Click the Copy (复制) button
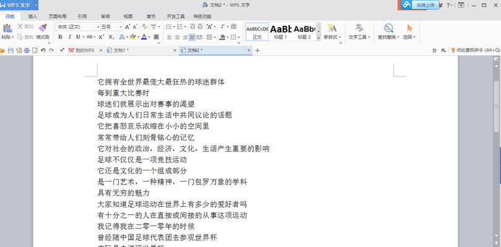 (x=25, y=37)
